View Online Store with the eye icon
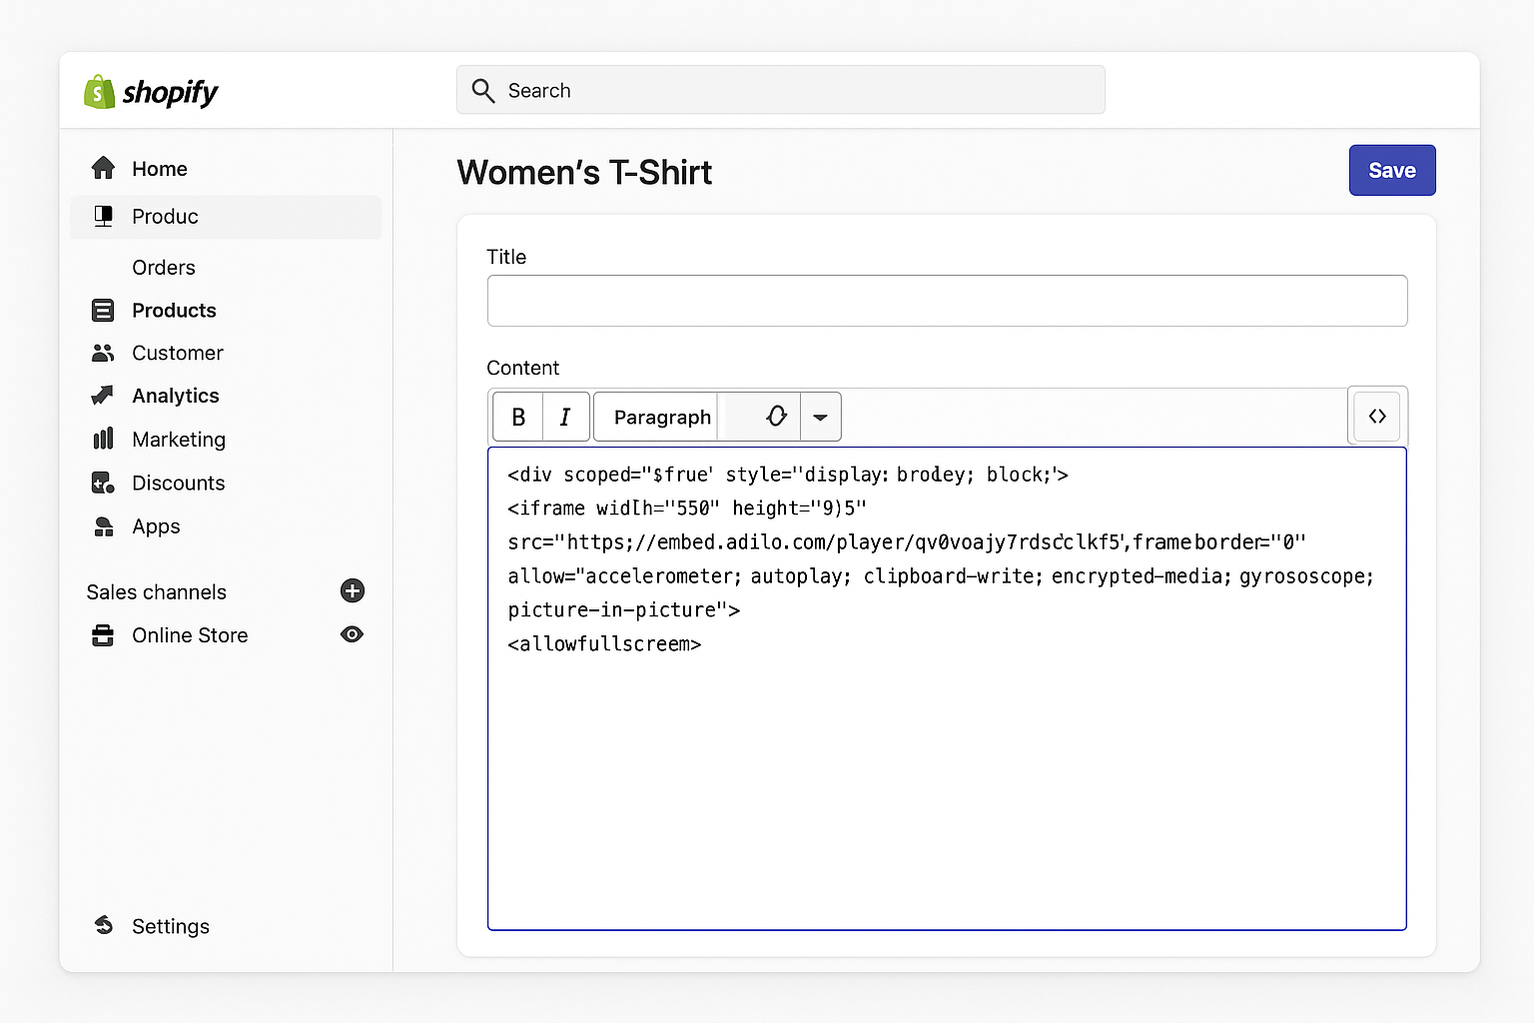The width and height of the screenshot is (1534, 1023). point(352,634)
